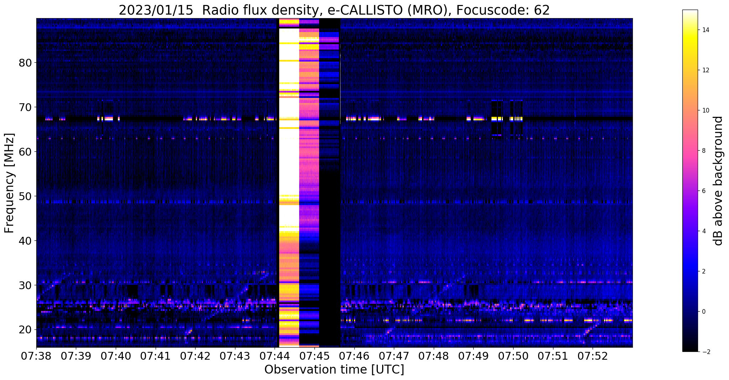729x380 pixels.
Task: Click the colorbar tick value 12
Action: point(705,70)
